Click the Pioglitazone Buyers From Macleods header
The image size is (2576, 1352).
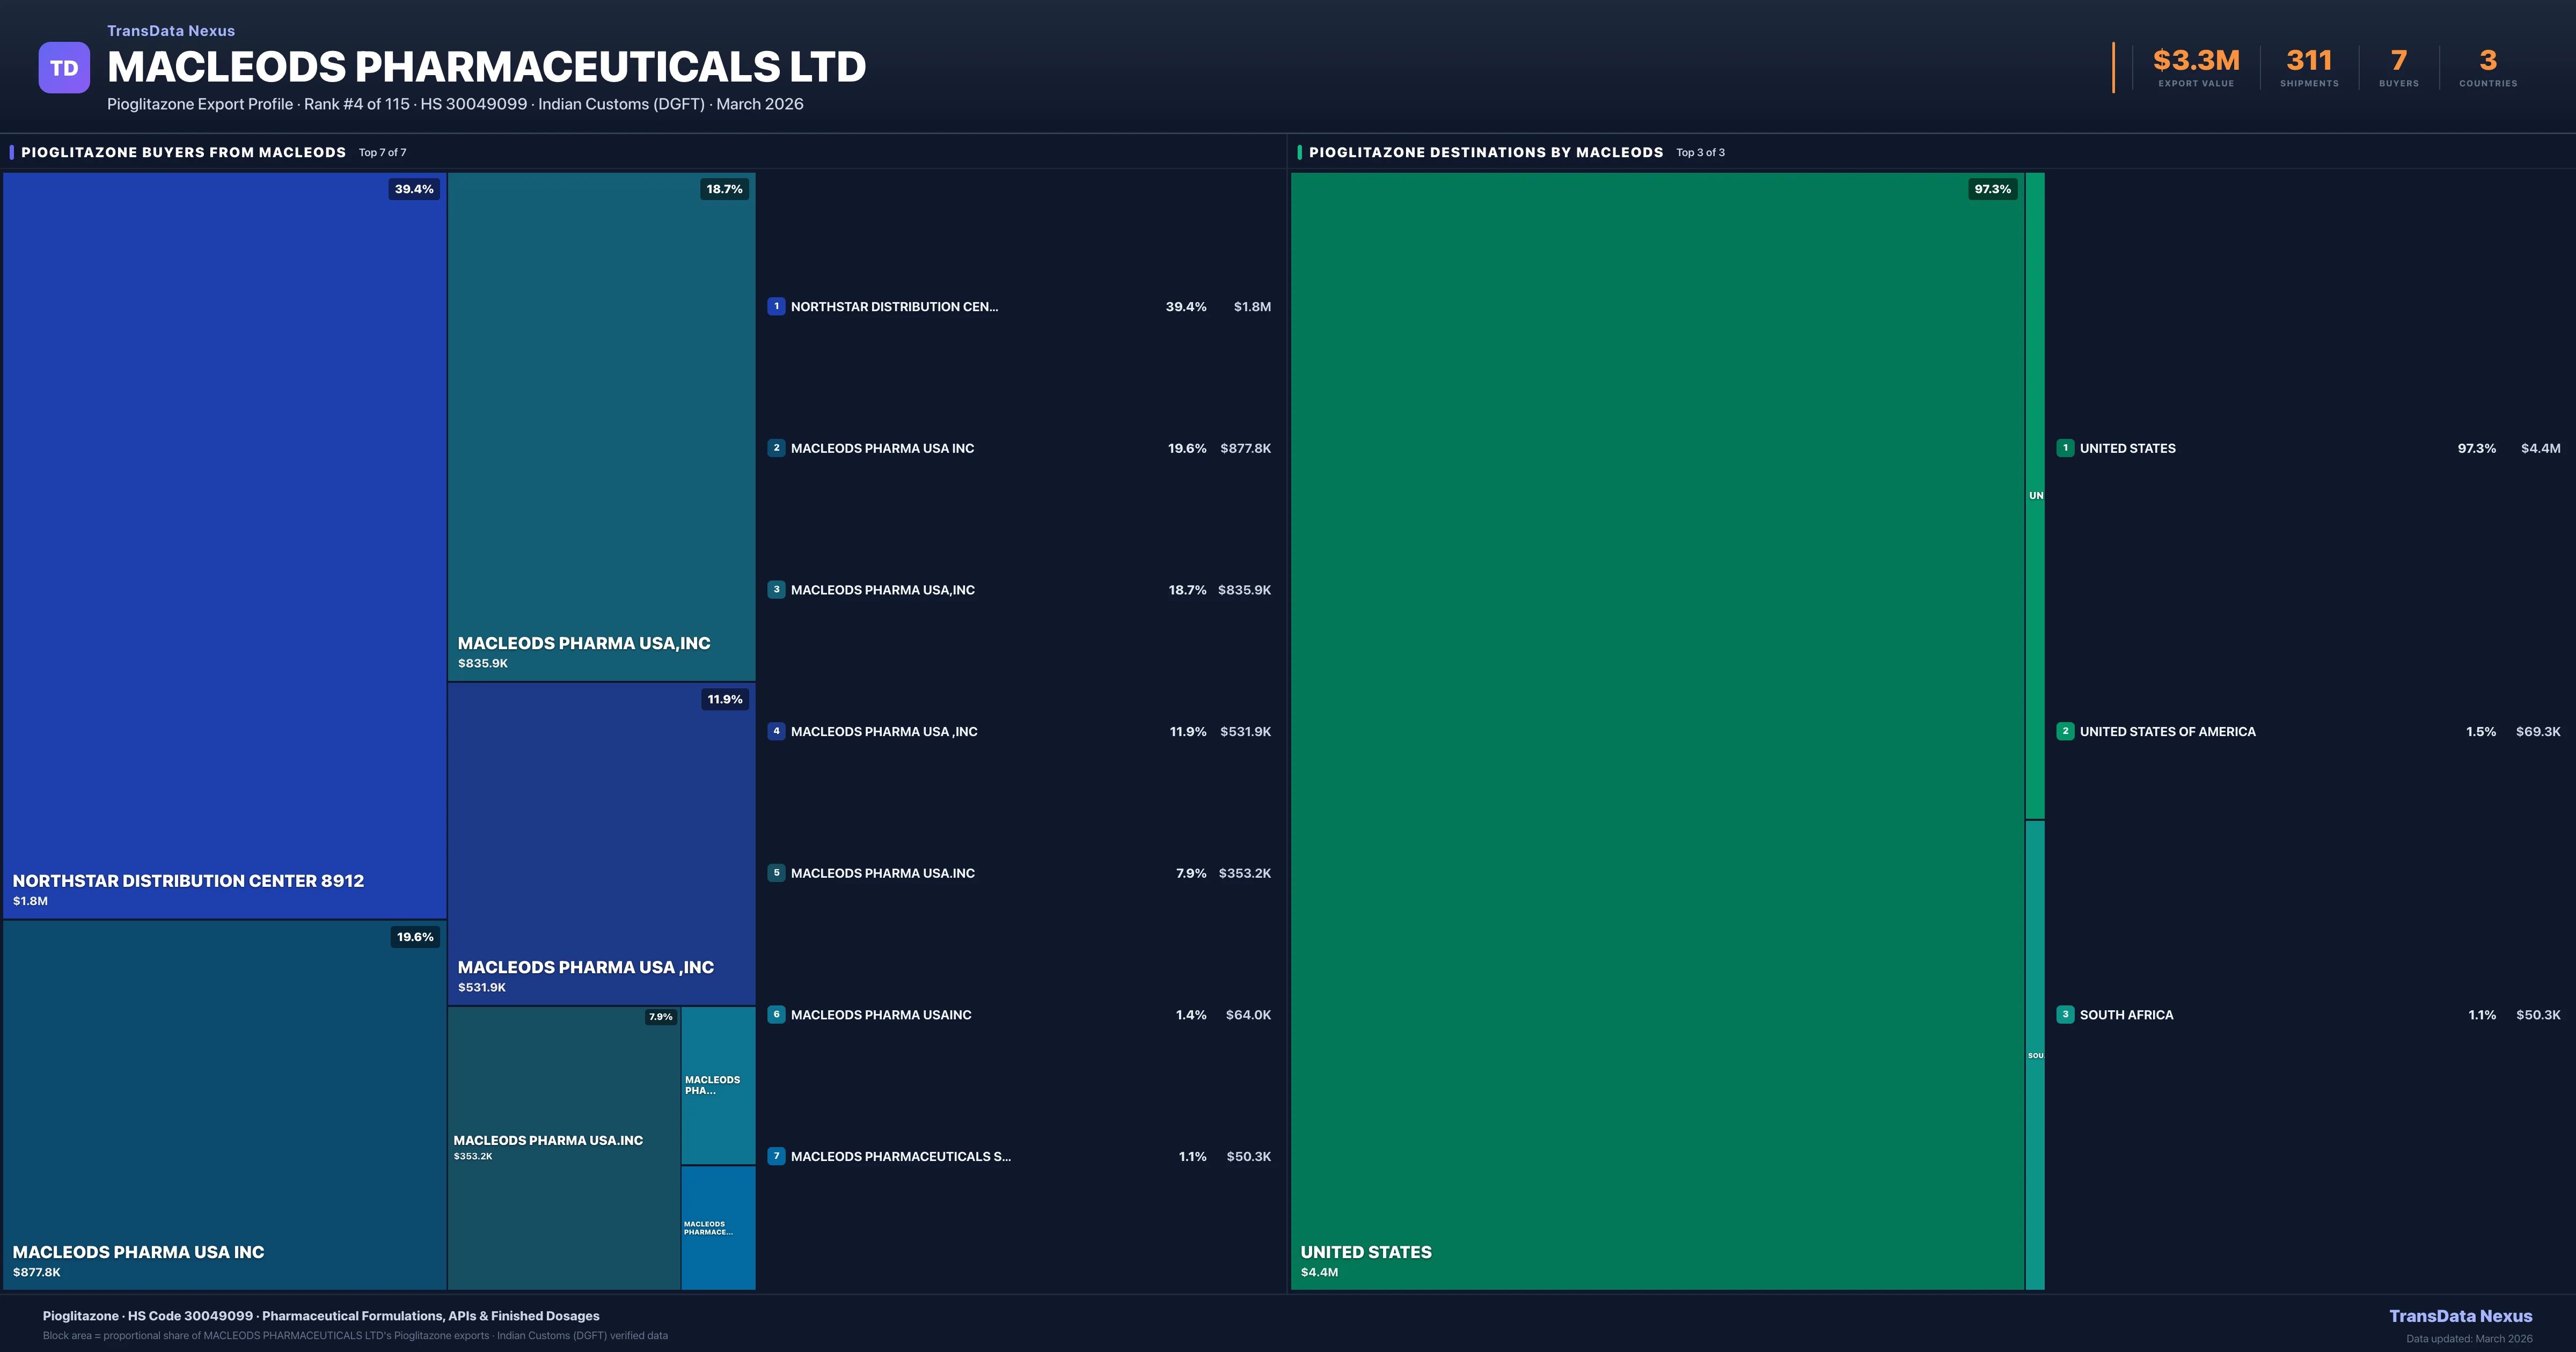point(183,152)
